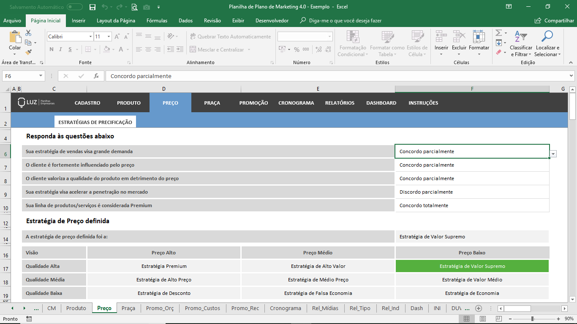This screenshot has height=324, width=577.
Task: Open the Fórmulas ribbon tab
Action: pyautogui.click(x=157, y=21)
